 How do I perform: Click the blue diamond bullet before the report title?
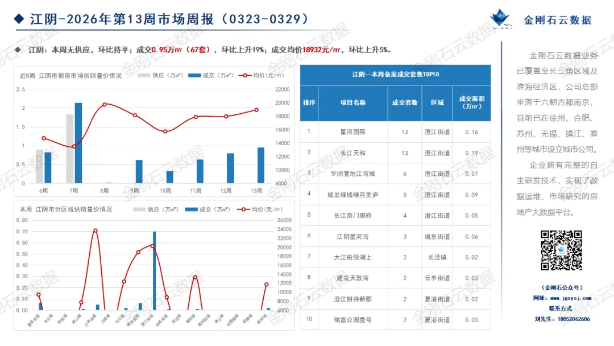[20, 18]
